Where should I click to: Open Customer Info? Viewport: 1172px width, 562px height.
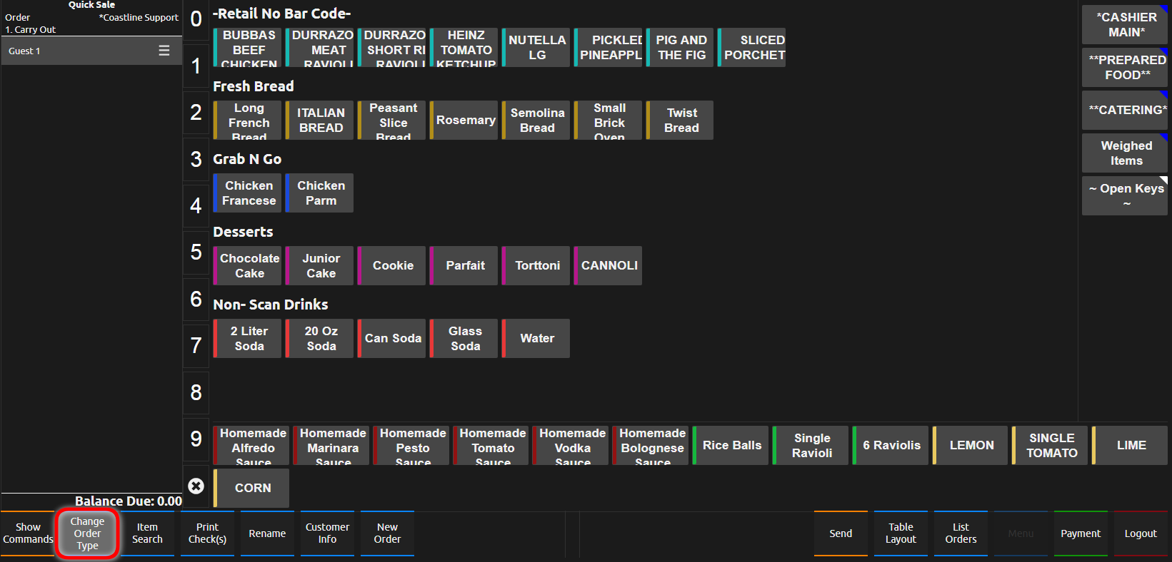pyautogui.click(x=327, y=533)
